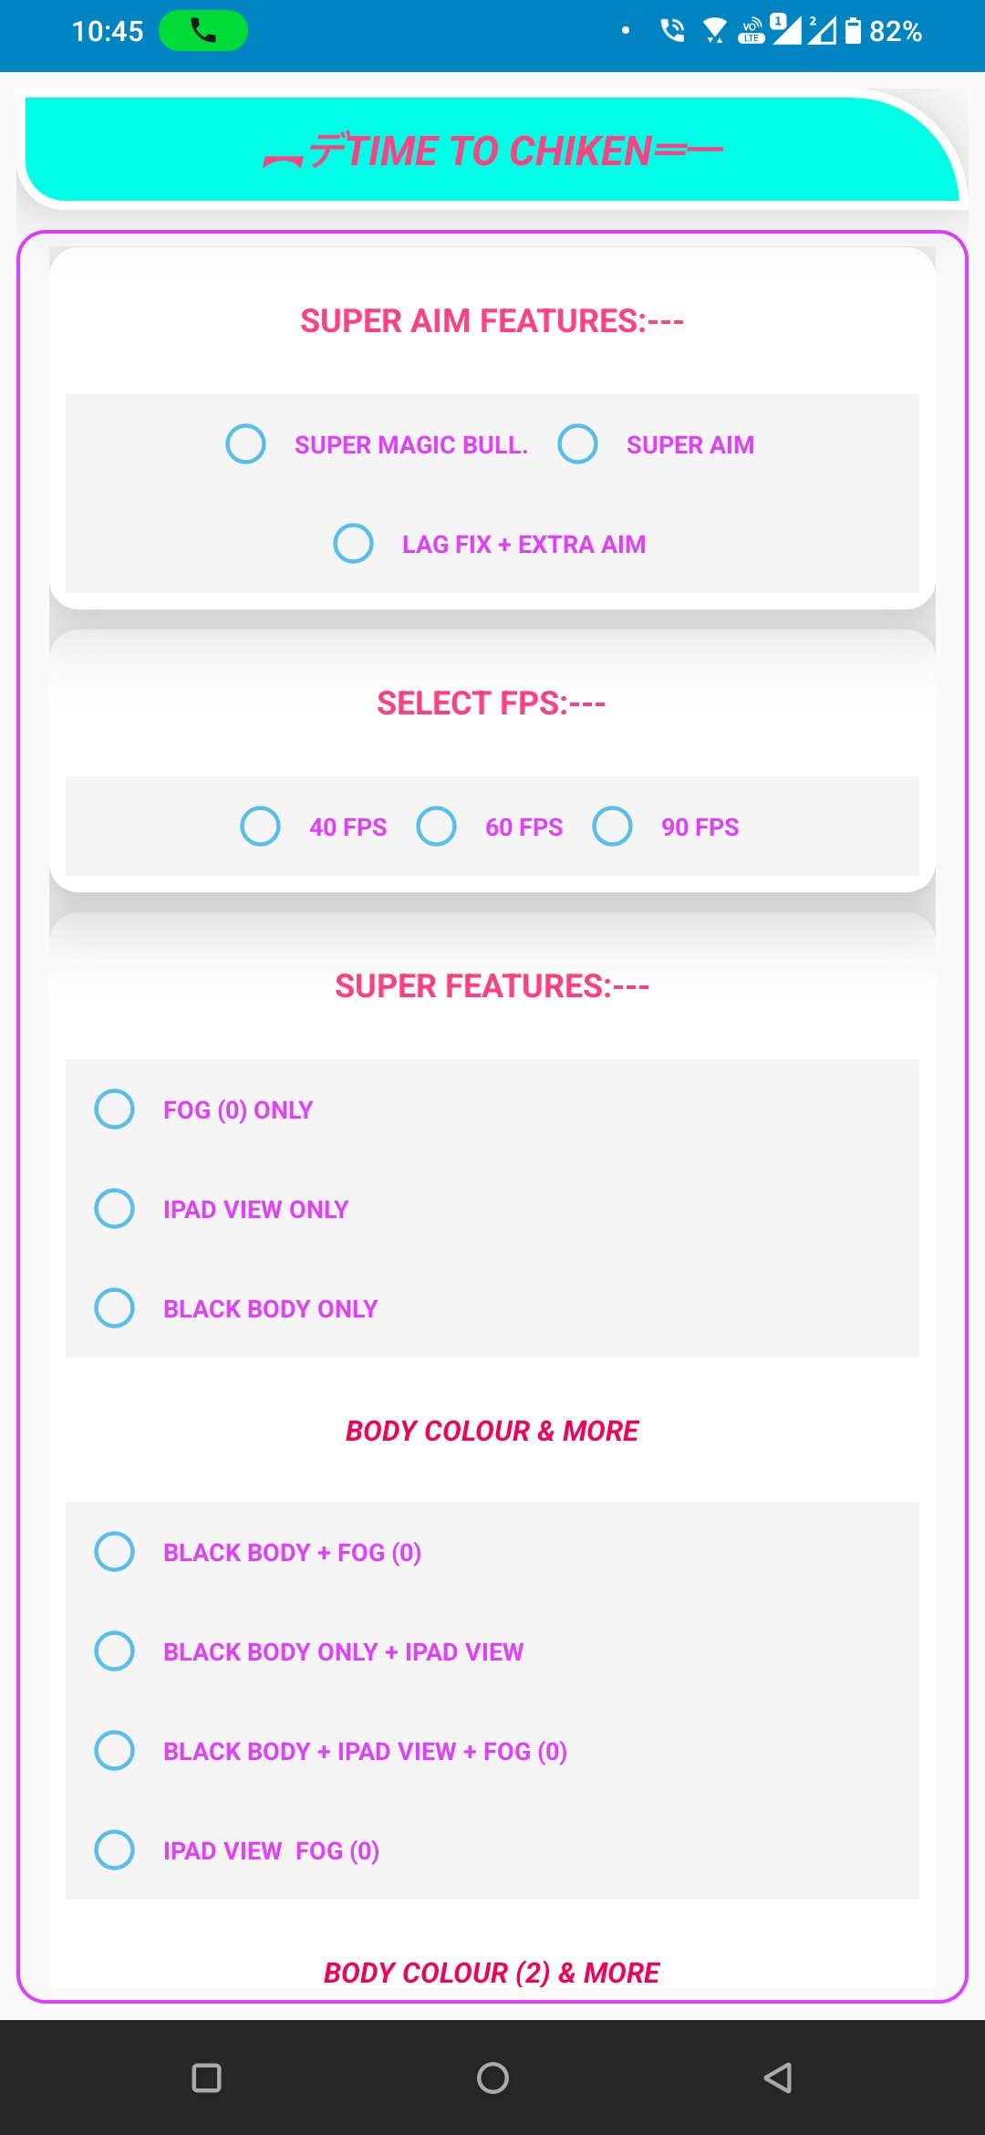Select Fog (0) Only
Screen dimensions: 985x2135
click(x=115, y=1109)
